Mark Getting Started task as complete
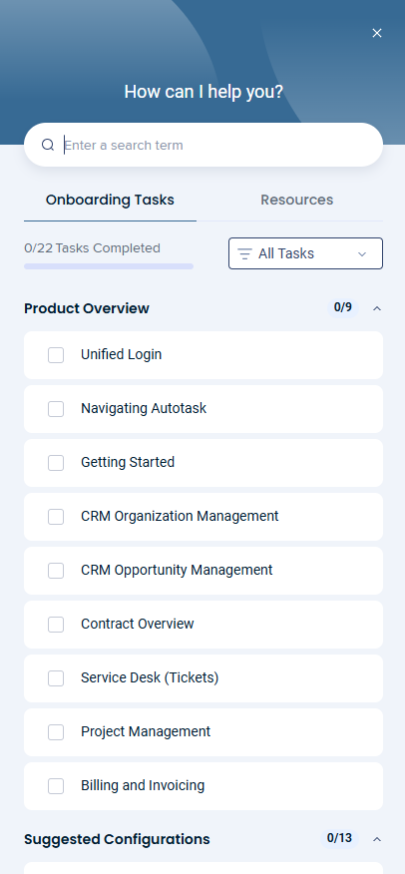The width and height of the screenshot is (405, 874). pyautogui.click(x=56, y=463)
